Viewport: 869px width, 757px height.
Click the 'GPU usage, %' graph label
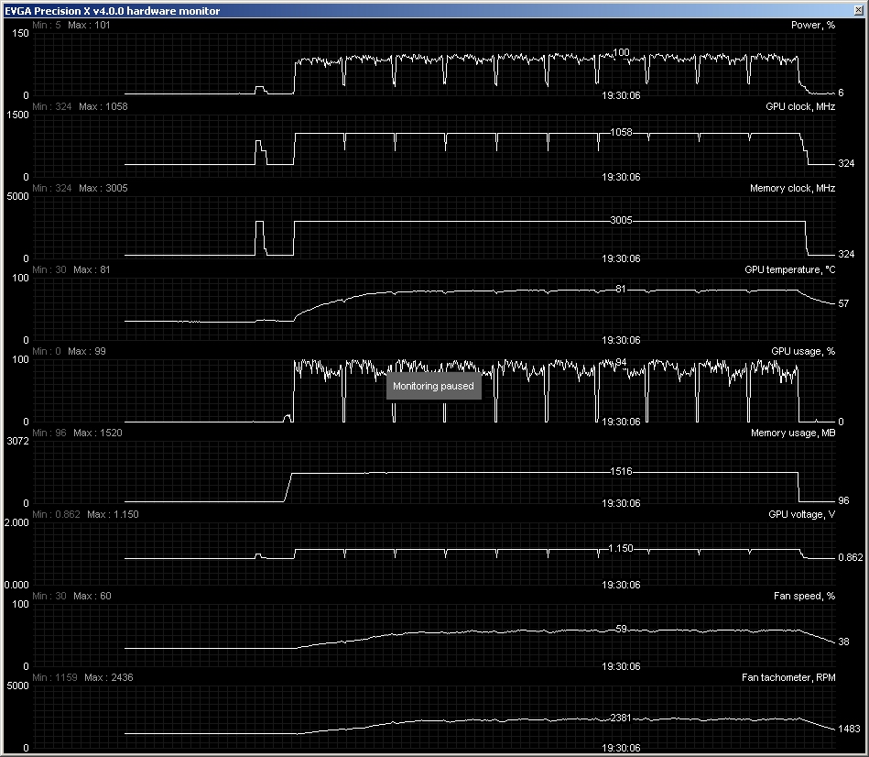[803, 351]
